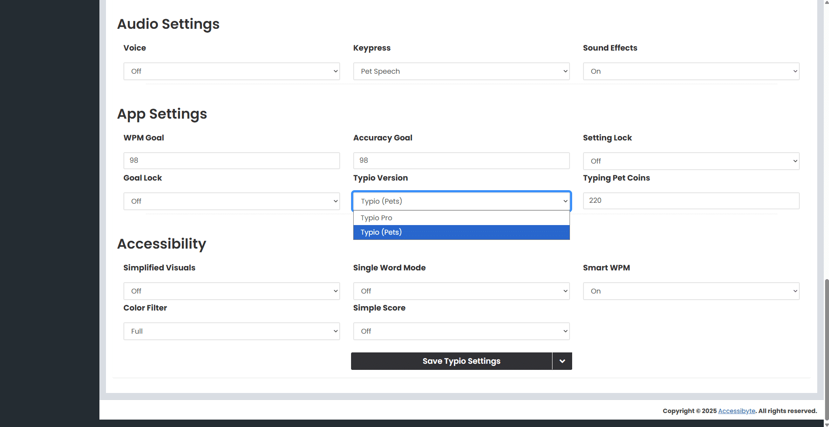Select Typio Pro from the version list

tap(461, 218)
